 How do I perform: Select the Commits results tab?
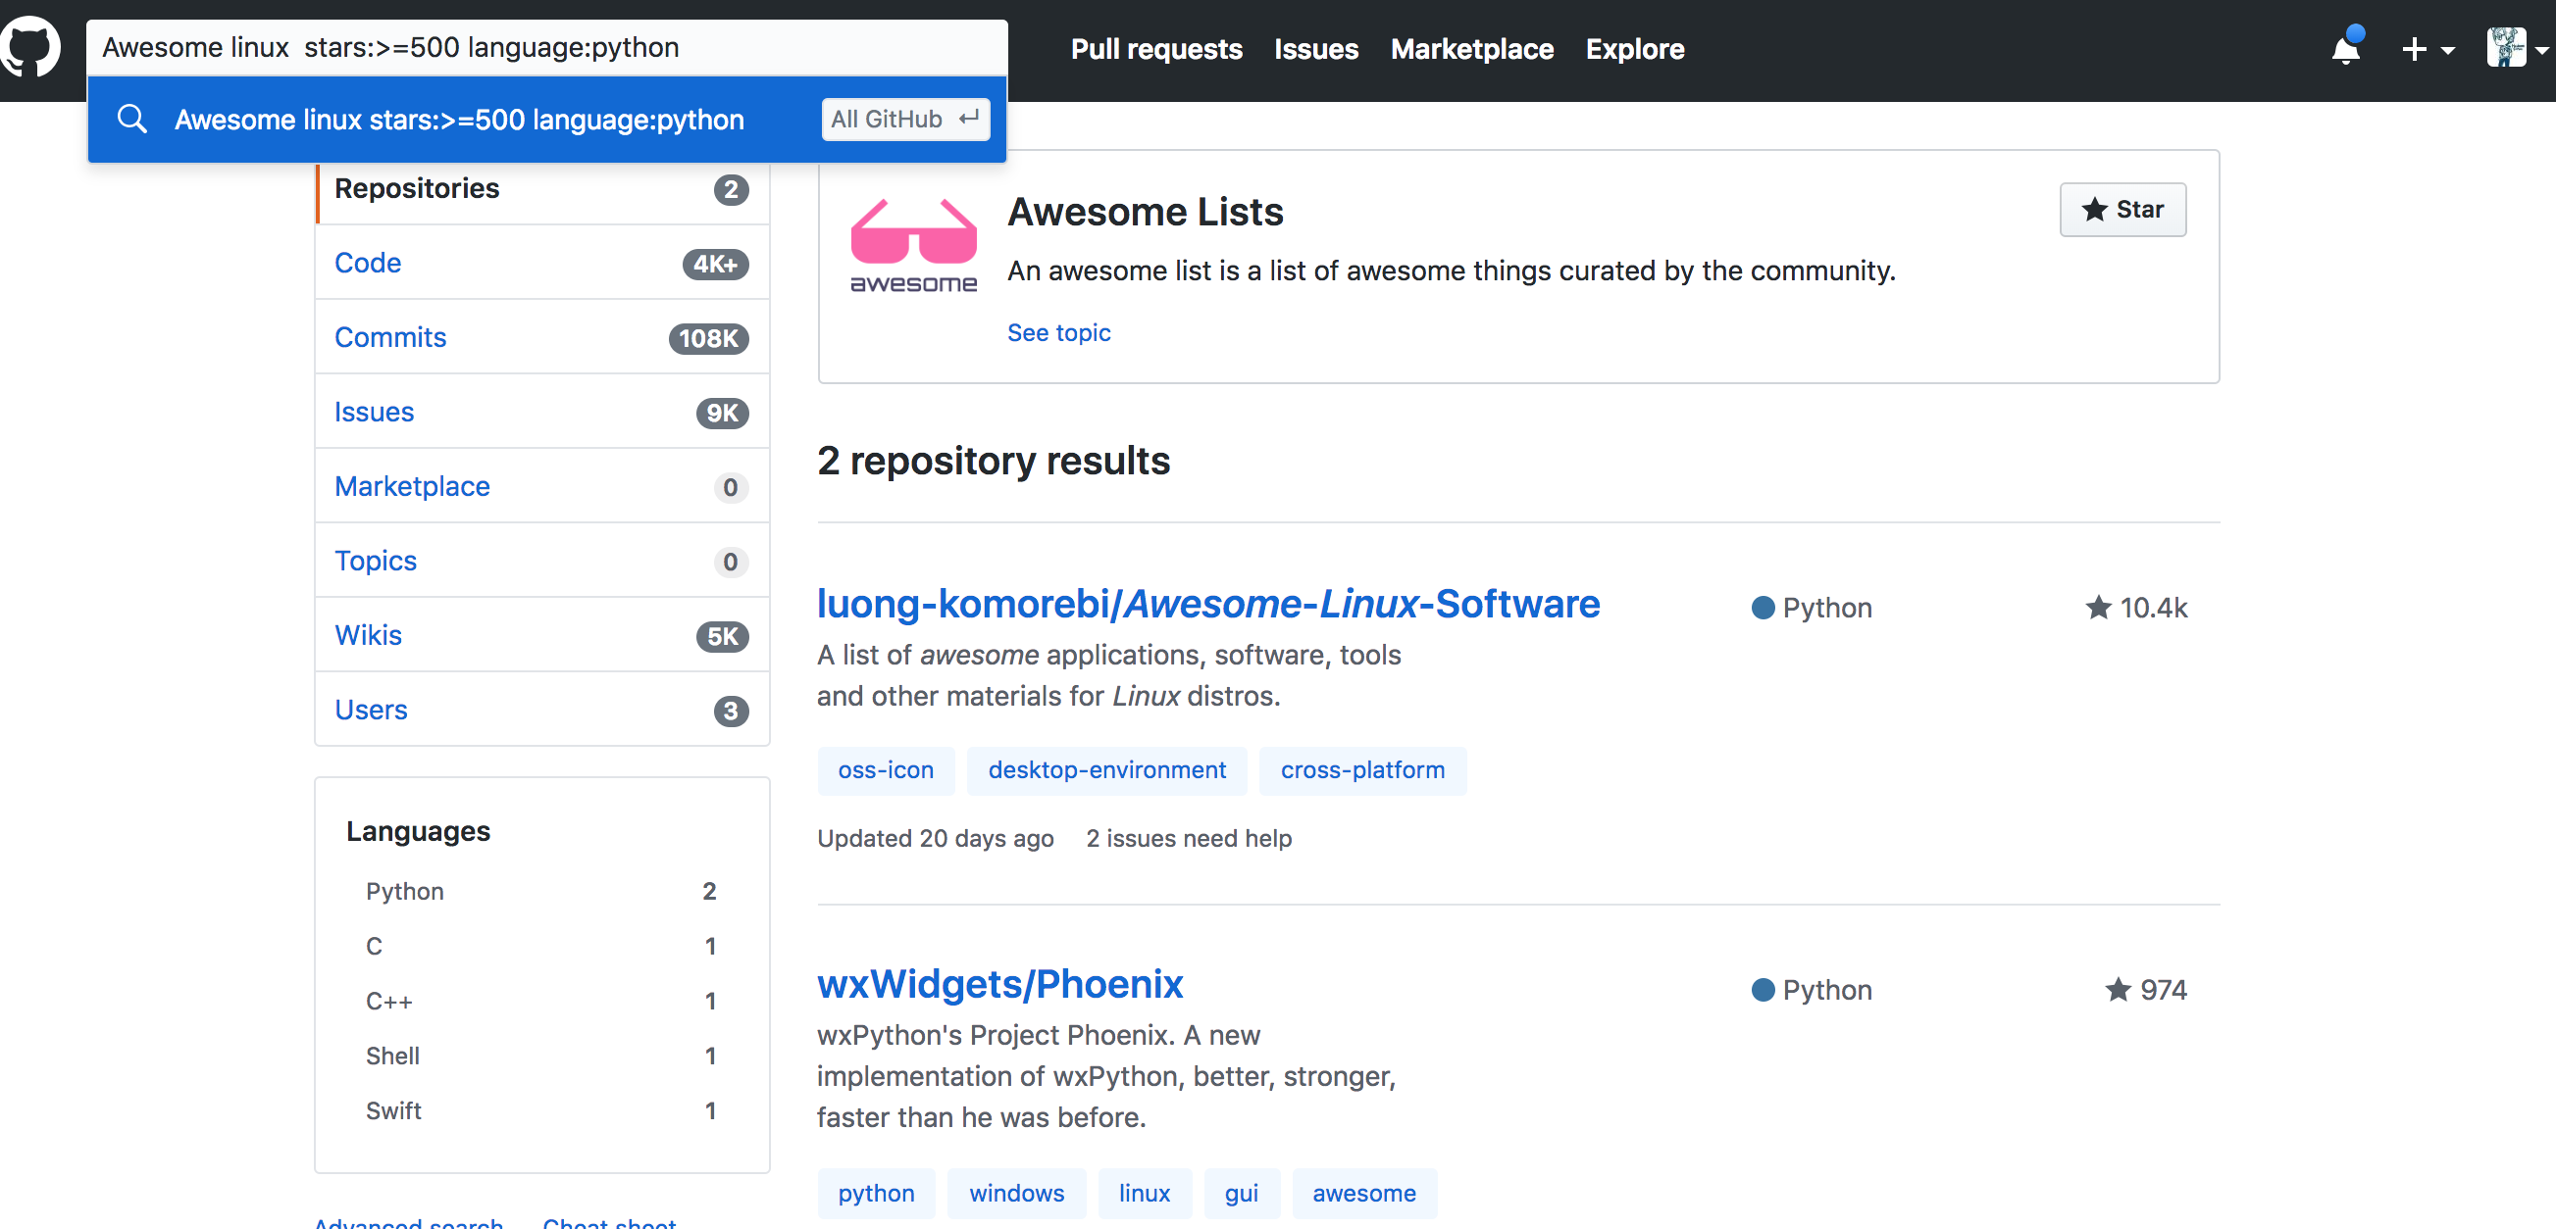[390, 337]
